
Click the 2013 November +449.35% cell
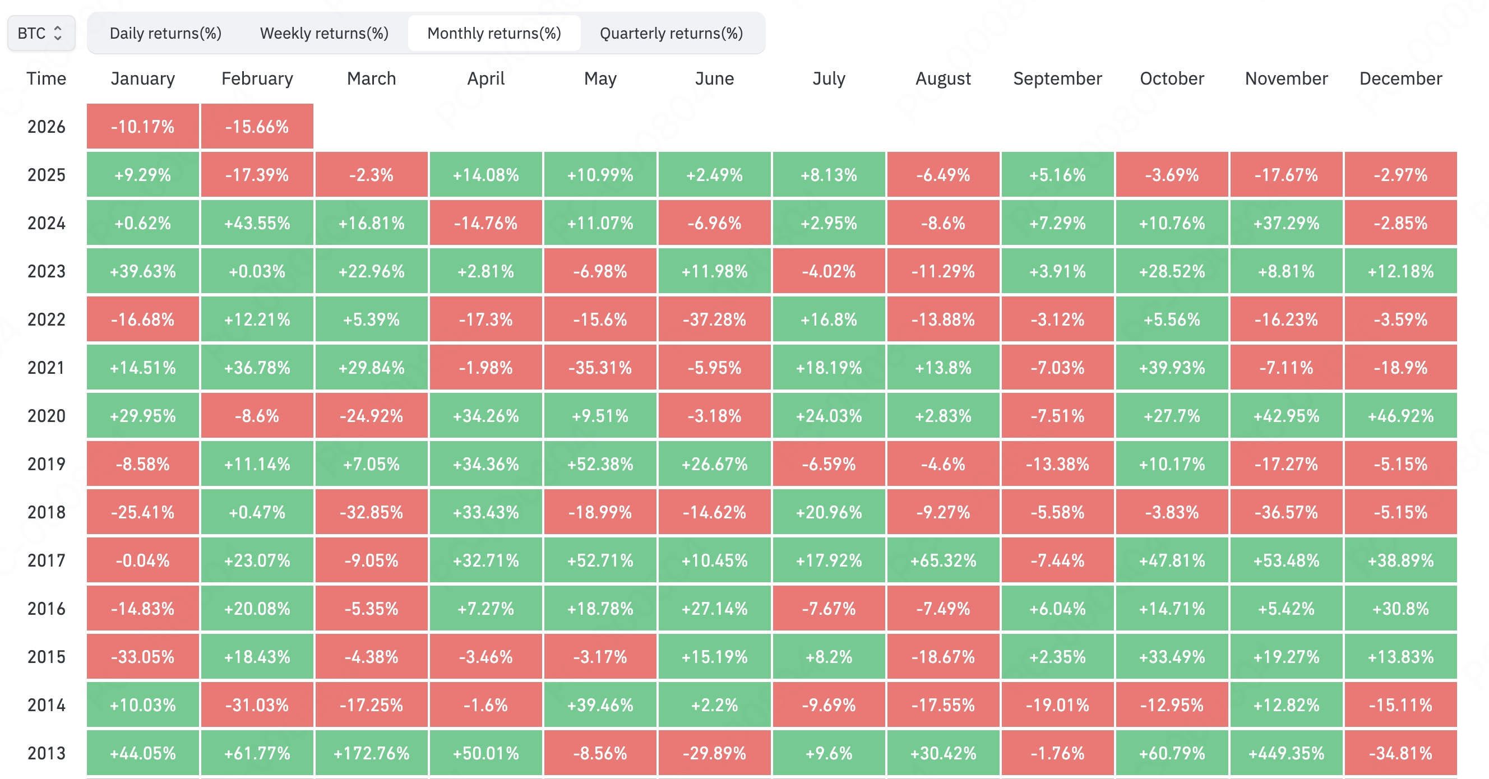pyautogui.click(x=1286, y=753)
